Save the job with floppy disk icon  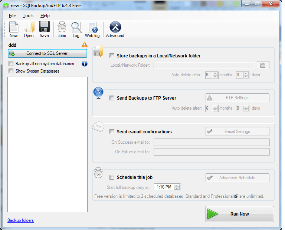[44, 29]
